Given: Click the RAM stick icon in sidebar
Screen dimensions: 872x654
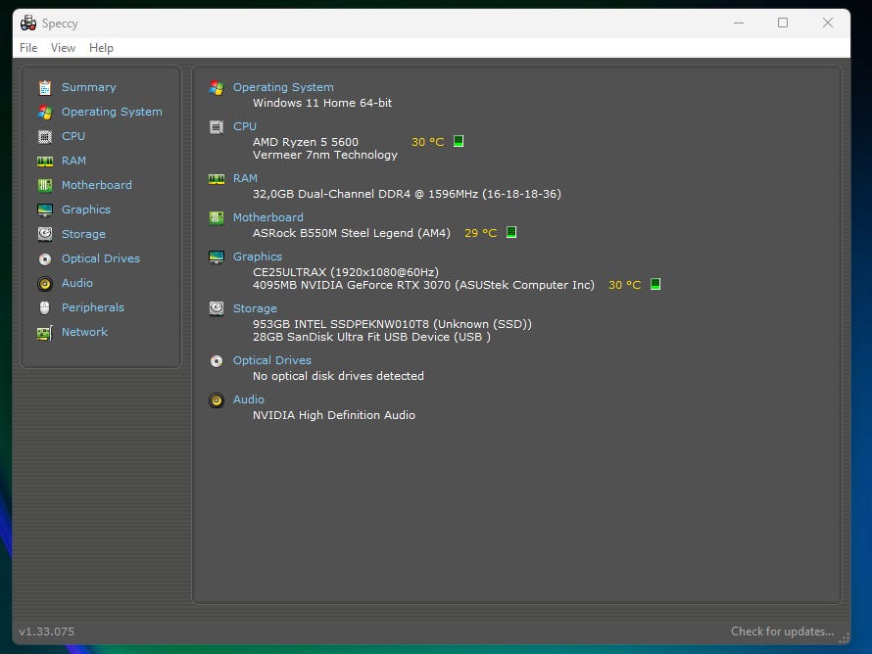Looking at the screenshot, I should coord(44,161).
